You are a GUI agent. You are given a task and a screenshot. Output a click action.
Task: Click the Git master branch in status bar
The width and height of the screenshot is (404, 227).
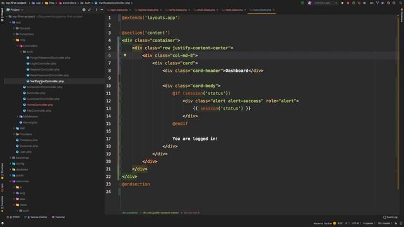click(x=384, y=223)
